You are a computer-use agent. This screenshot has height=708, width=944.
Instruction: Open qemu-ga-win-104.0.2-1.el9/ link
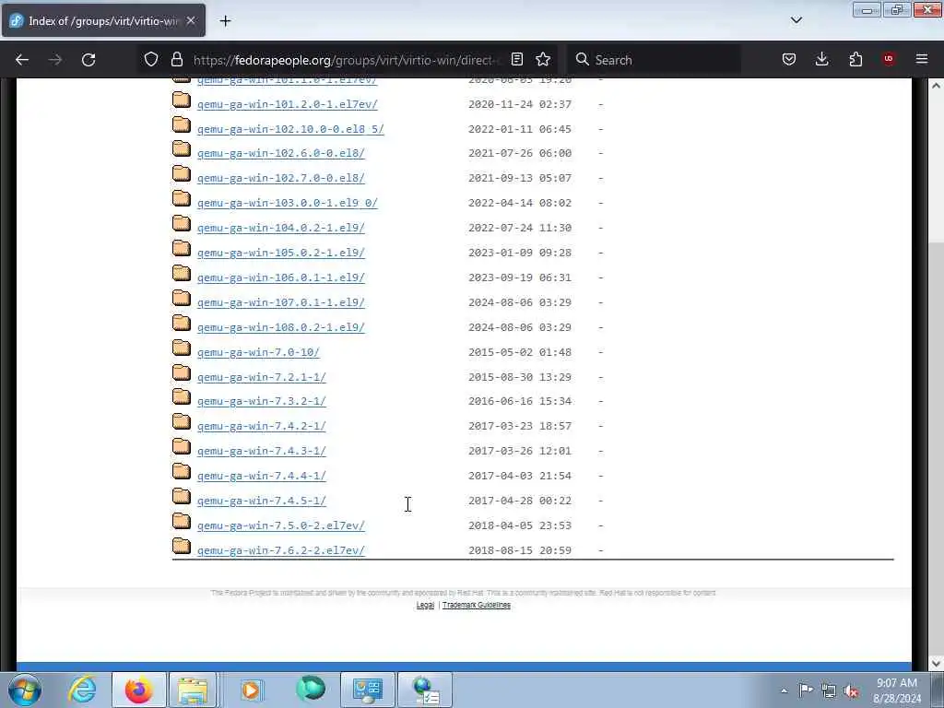tap(280, 229)
